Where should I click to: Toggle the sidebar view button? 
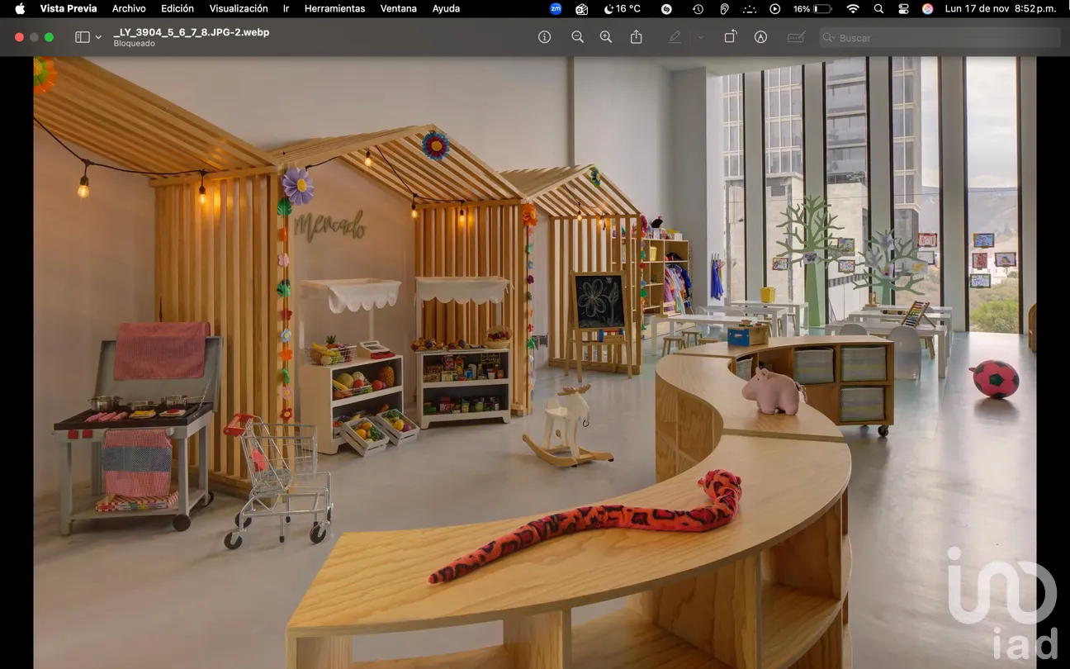coord(82,37)
